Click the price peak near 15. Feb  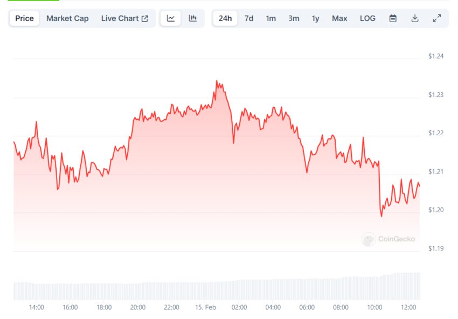coord(217,81)
